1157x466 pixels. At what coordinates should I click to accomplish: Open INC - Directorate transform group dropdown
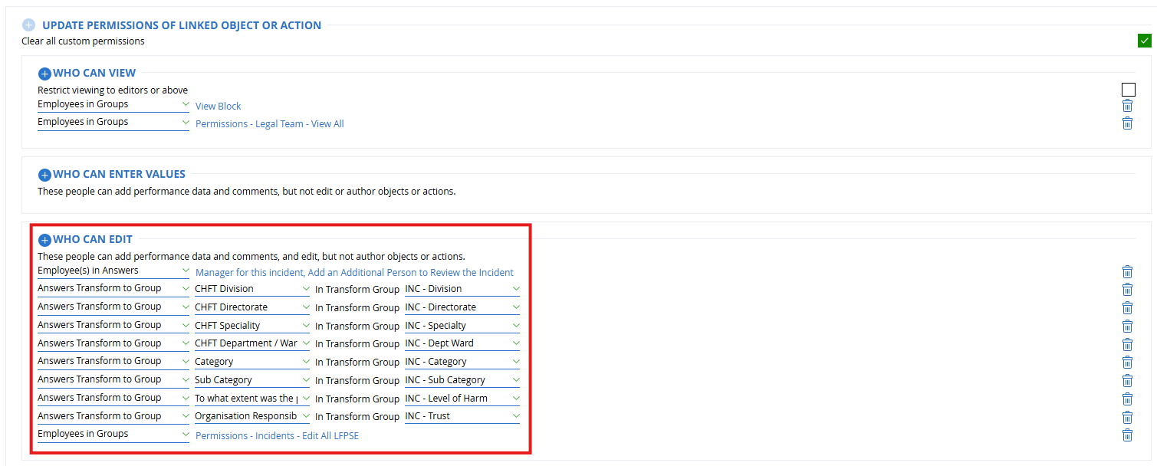pos(462,307)
